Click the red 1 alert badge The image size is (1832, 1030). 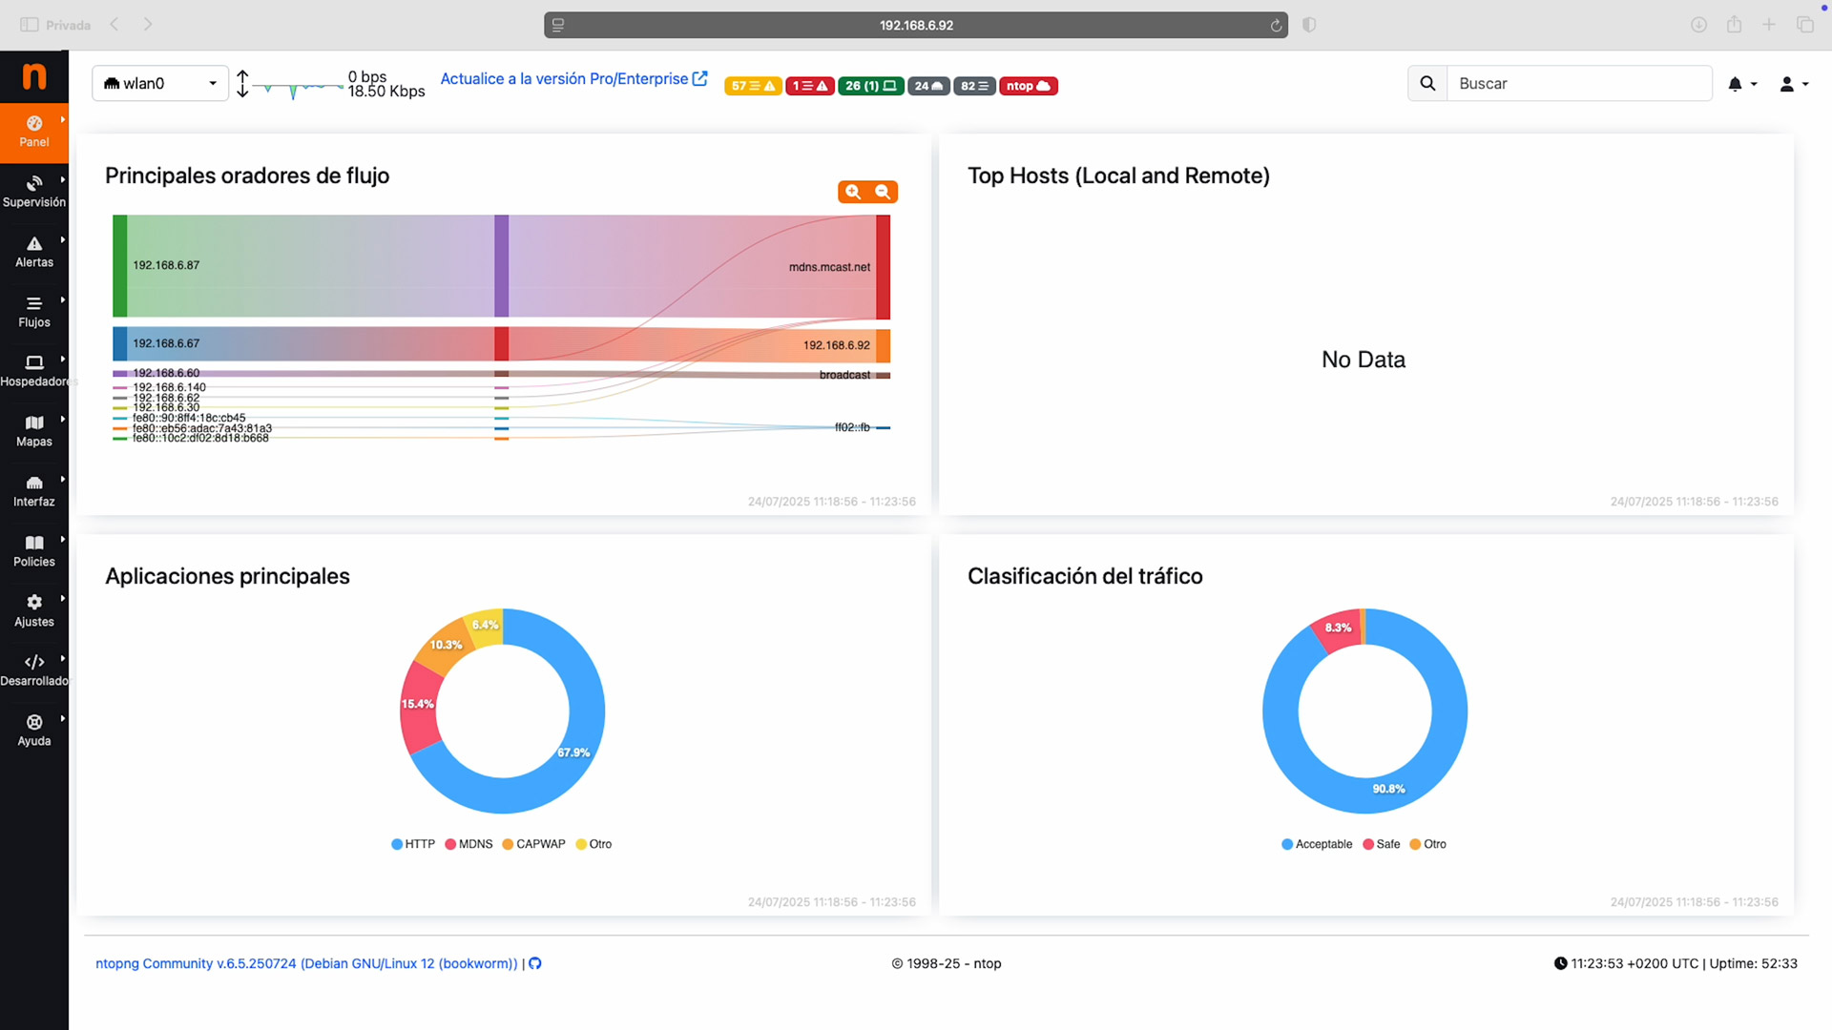[810, 86]
